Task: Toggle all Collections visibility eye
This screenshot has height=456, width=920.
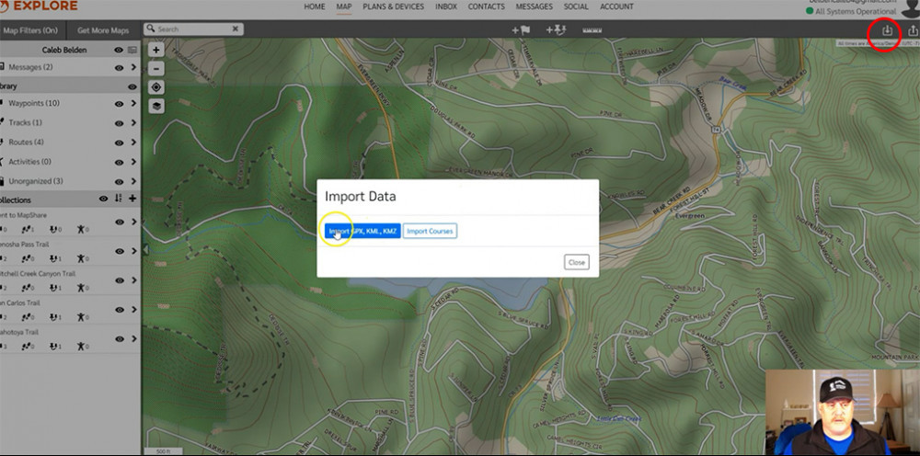Action: [x=103, y=199]
